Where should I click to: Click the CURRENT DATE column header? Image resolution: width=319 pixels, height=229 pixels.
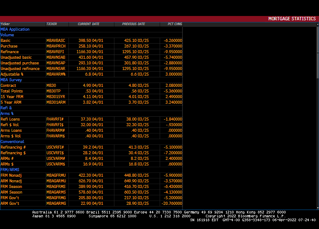pyautogui.click(x=88, y=24)
